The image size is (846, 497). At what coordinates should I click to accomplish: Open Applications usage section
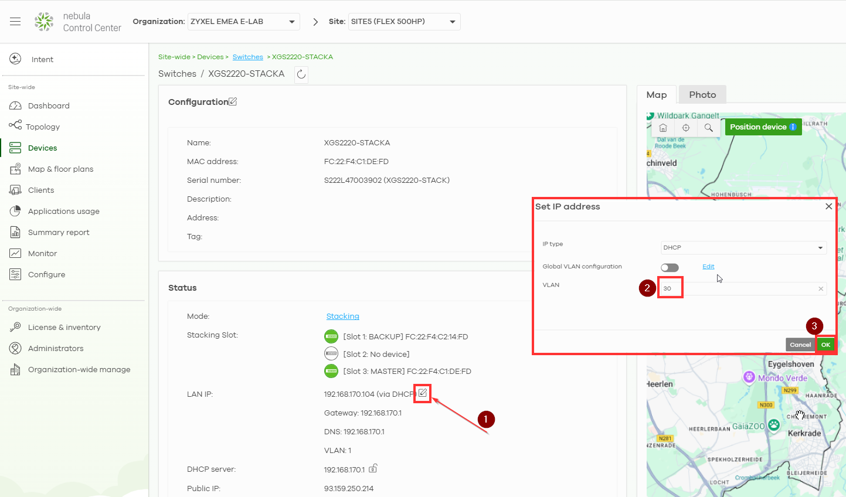[x=64, y=211]
